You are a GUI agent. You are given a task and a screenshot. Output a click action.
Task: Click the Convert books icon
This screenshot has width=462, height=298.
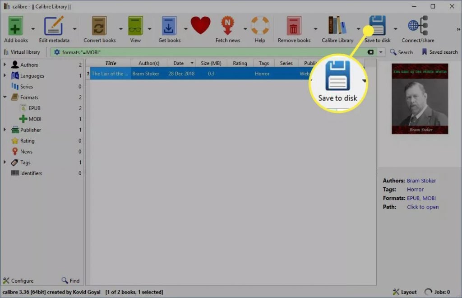[x=99, y=26]
